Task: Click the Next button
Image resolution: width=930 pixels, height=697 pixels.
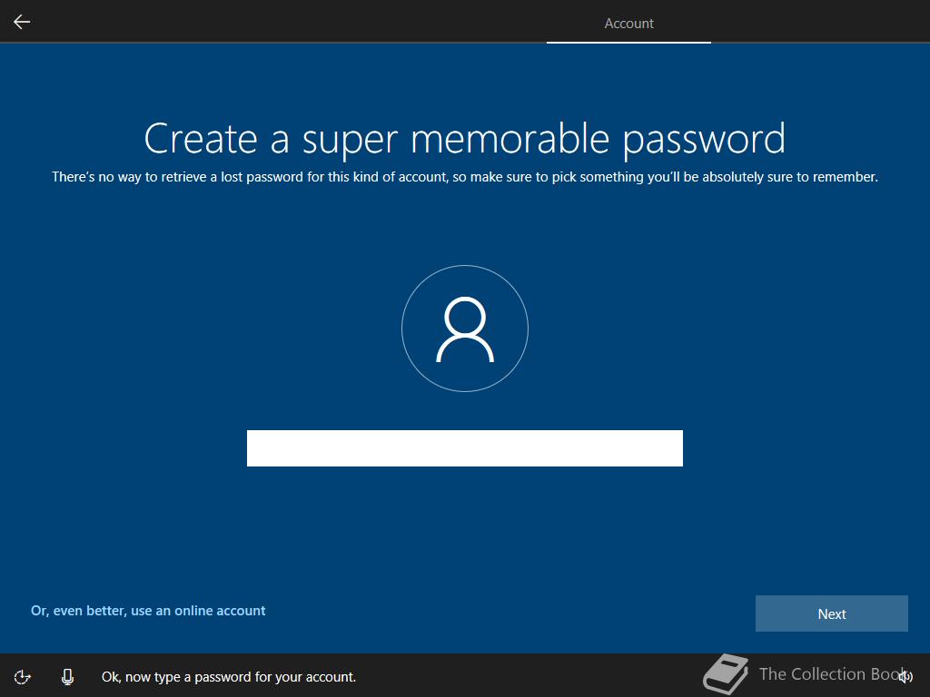Action: [x=832, y=614]
